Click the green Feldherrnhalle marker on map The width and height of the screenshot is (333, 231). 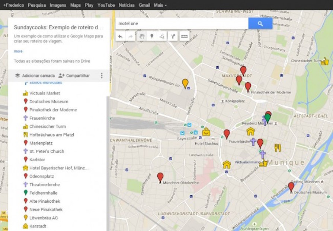pos(268,118)
